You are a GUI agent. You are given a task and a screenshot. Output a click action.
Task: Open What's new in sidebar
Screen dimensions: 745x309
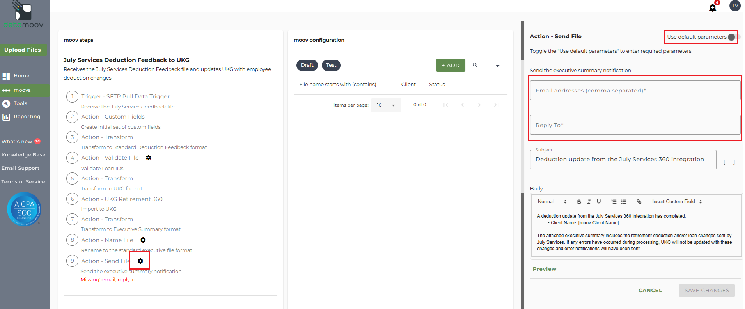[x=17, y=142]
